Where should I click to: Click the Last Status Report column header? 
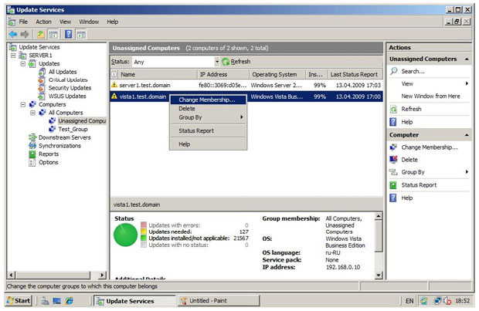[x=355, y=74]
